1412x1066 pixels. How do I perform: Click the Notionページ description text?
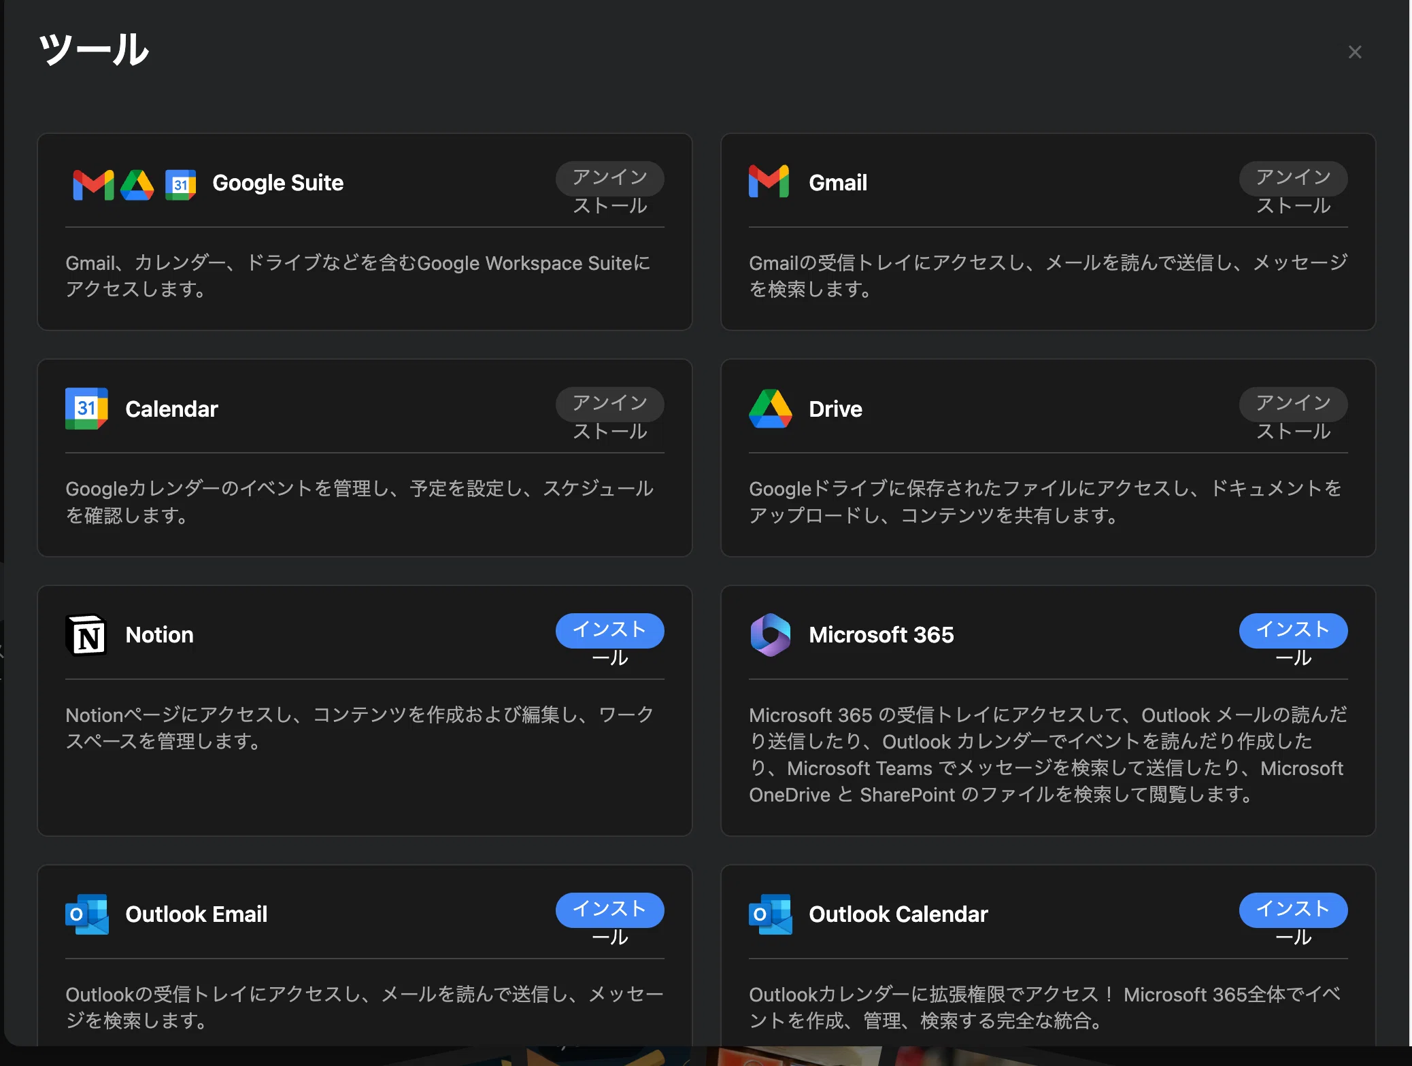(x=360, y=727)
